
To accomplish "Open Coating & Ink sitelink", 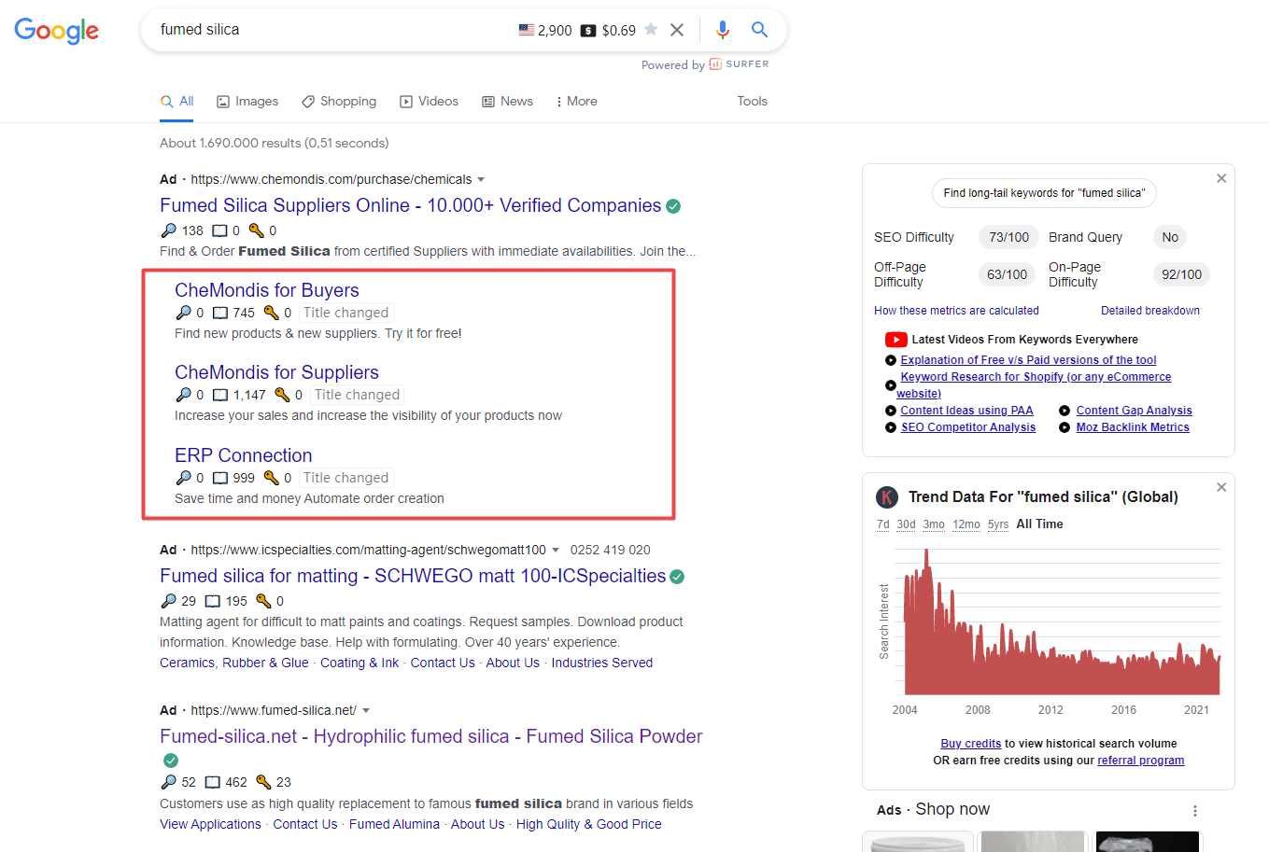I will point(360,663).
